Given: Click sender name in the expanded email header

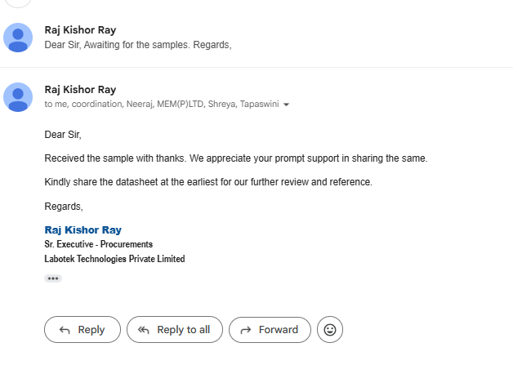Looking at the screenshot, I should pos(80,90).
